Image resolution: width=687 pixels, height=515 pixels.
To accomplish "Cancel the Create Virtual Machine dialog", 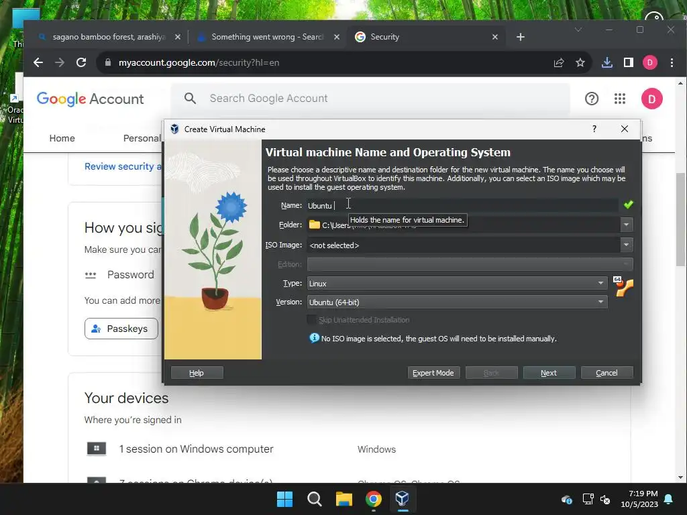I will click(606, 373).
